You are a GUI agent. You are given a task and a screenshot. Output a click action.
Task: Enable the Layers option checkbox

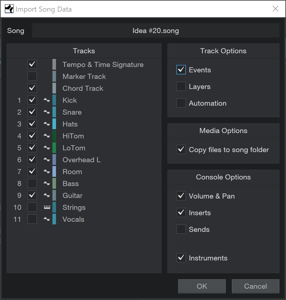181,87
